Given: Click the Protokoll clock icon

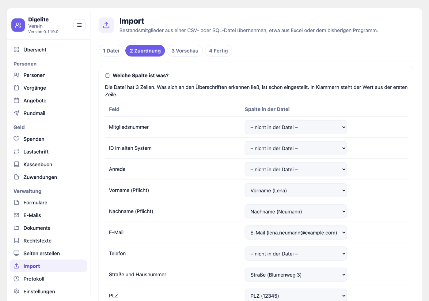Looking at the screenshot, I should pyautogui.click(x=17, y=279).
